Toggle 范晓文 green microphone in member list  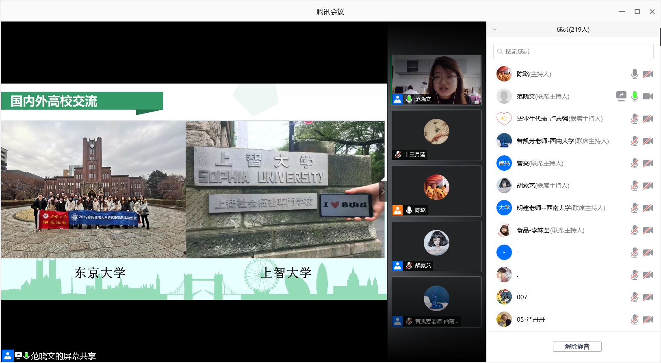coord(634,96)
